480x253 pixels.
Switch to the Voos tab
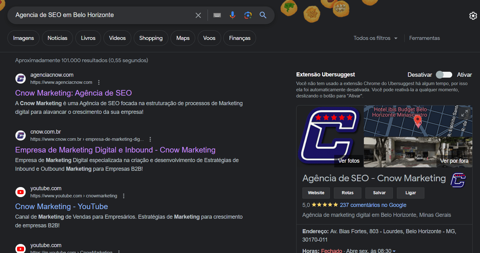pyautogui.click(x=209, y=38)
